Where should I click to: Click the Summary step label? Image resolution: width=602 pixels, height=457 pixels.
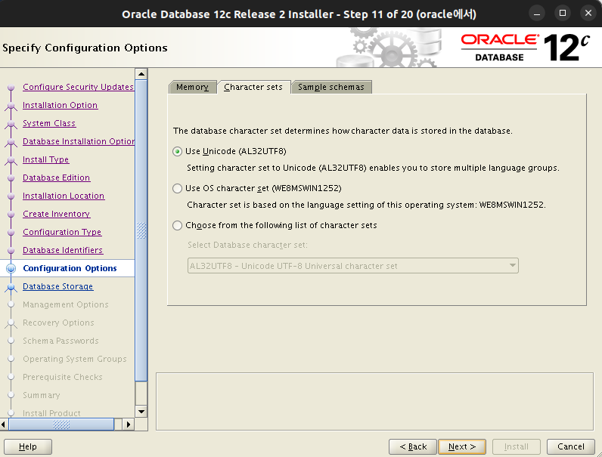coord(41,395)
